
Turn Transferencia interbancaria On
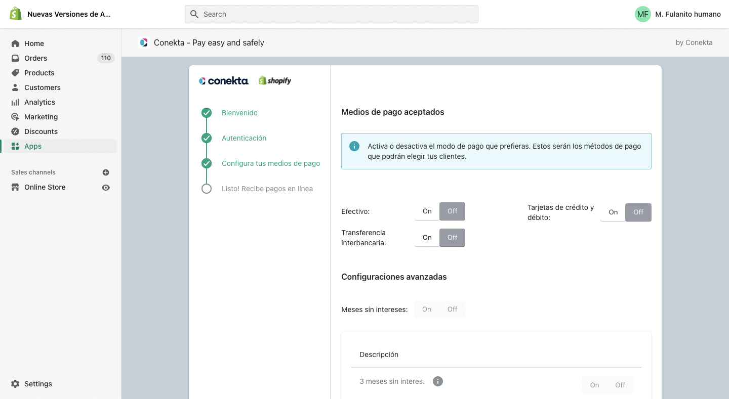pyautogui.click(x=427, y=238)
